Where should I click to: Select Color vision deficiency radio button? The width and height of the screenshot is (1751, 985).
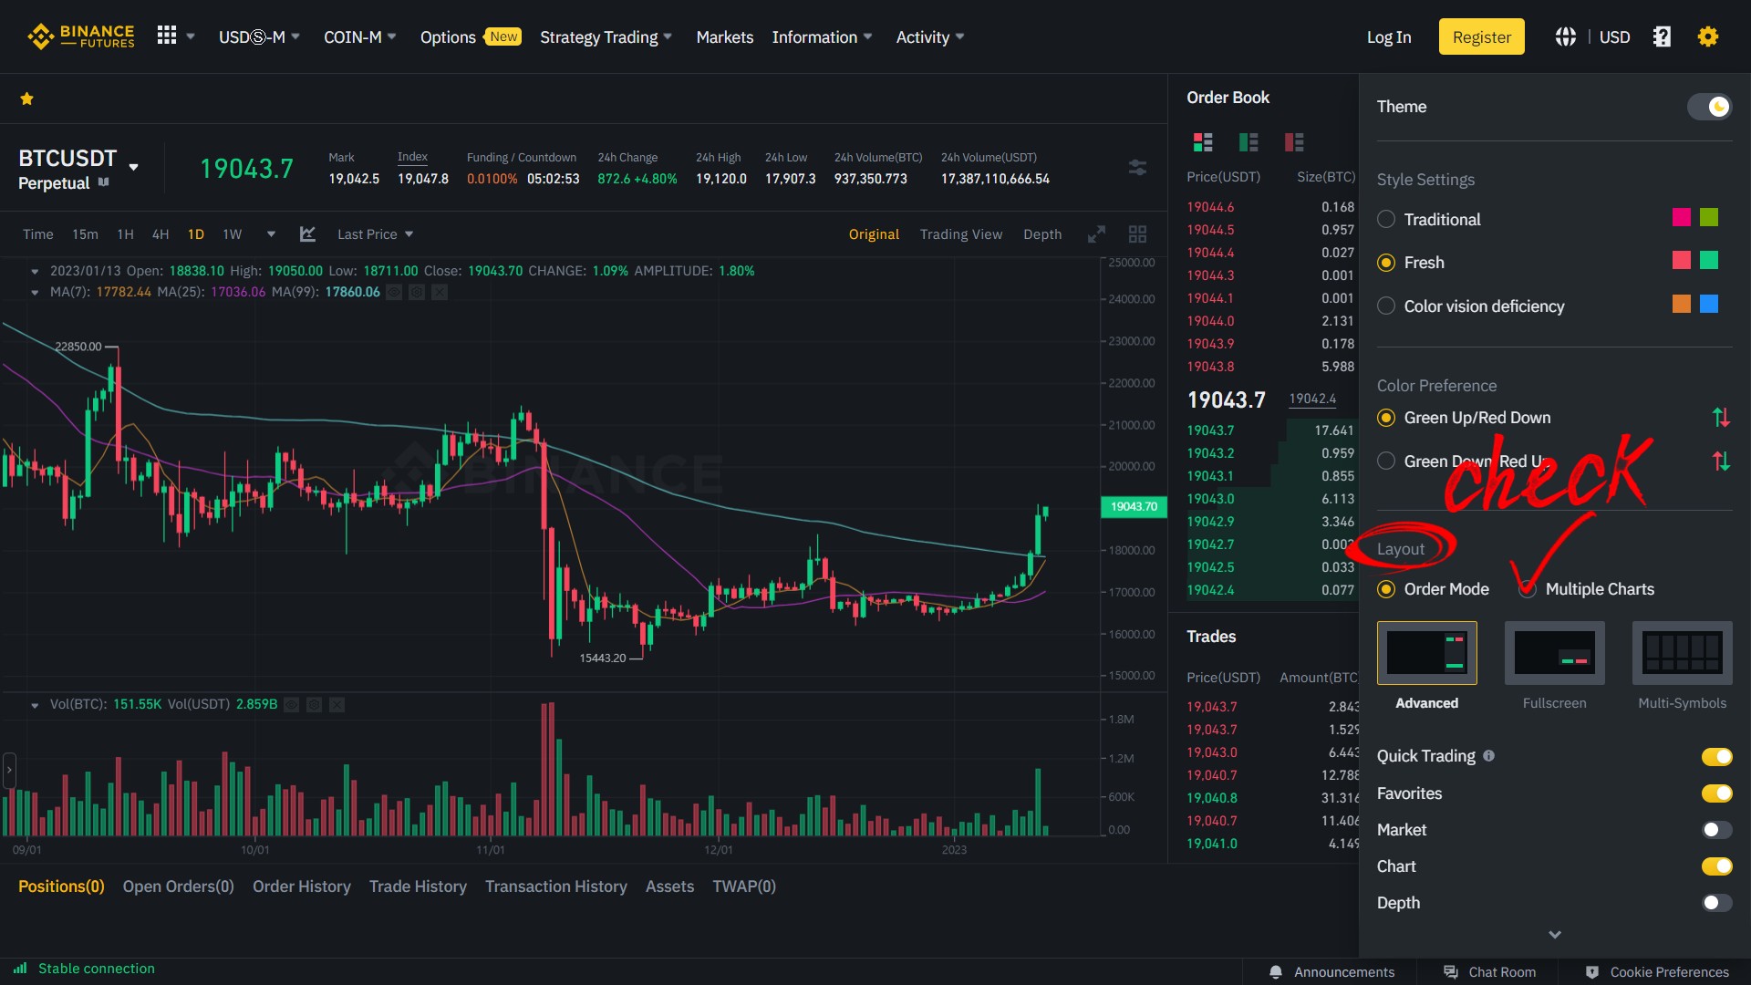(x=1386, y=306)
